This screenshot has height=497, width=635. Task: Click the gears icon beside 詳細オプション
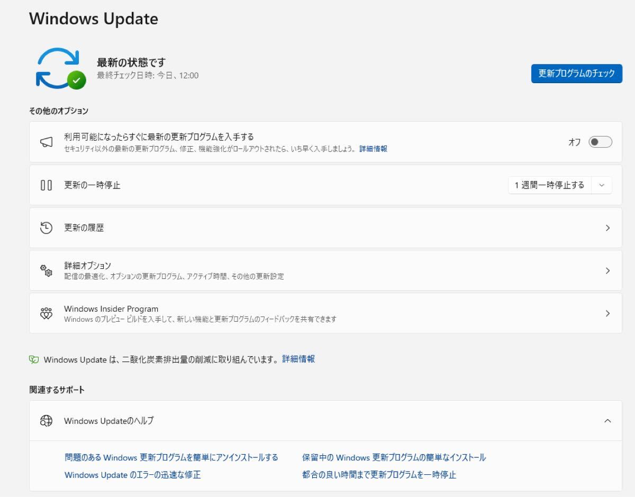point(46,270)
